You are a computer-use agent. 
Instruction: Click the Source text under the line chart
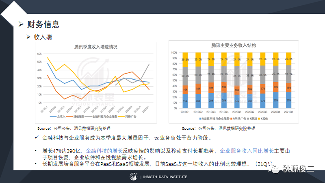74,129
